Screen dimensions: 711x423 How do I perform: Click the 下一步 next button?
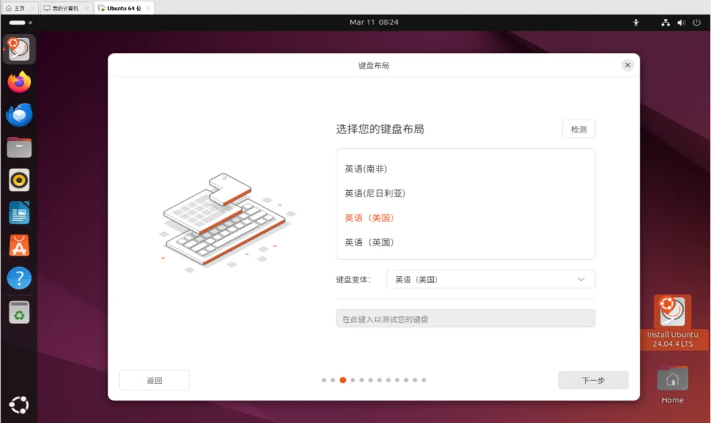click(593, 380)
